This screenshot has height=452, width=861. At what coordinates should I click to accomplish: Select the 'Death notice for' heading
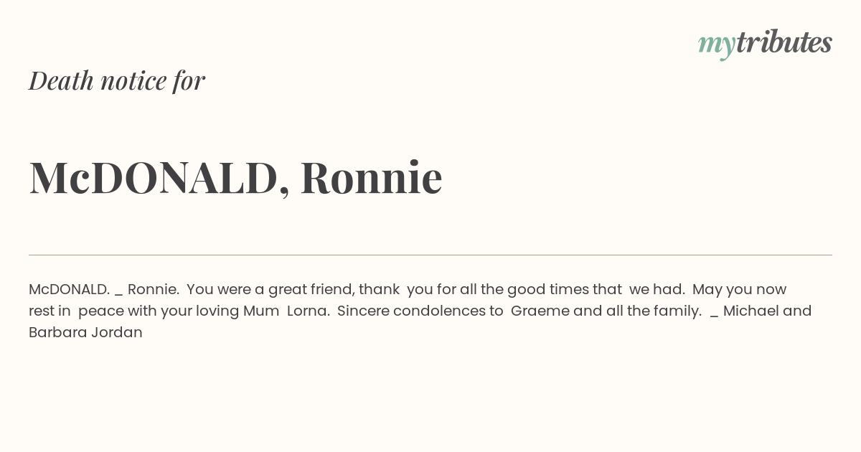tap(117, 80)
